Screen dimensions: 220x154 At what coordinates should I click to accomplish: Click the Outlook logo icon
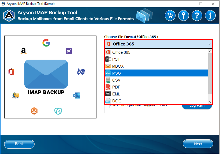tap(77, 95)
